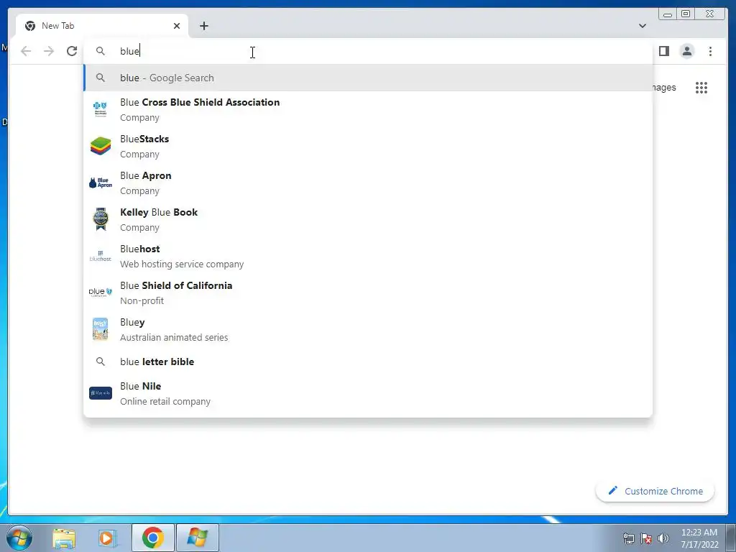Open a new tab with the plus button
This screenshot has width=736, height=552.
pyautogui.click(x=203, y=26)
